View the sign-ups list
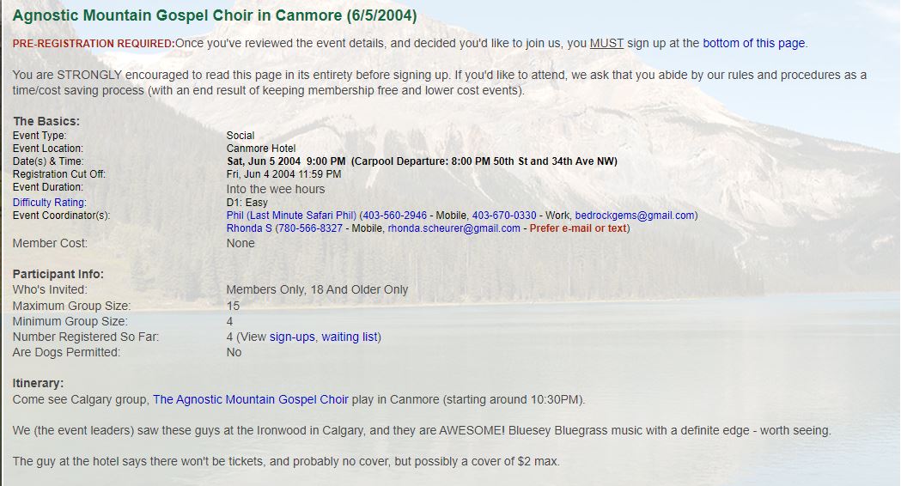The width and height of the screenshot is (901, 486). pos(292,337)
